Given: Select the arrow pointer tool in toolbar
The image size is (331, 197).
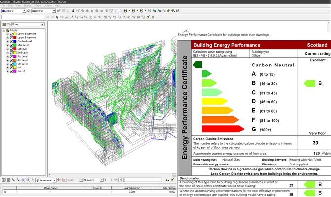Looking at the screenshot, I should (x=57, y=16).
